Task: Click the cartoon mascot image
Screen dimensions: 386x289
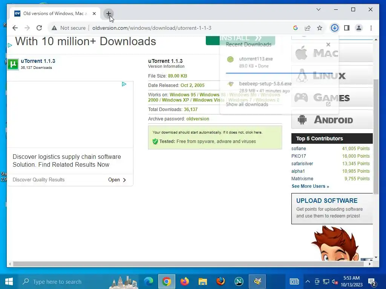Action: click(x=335, y=243)
